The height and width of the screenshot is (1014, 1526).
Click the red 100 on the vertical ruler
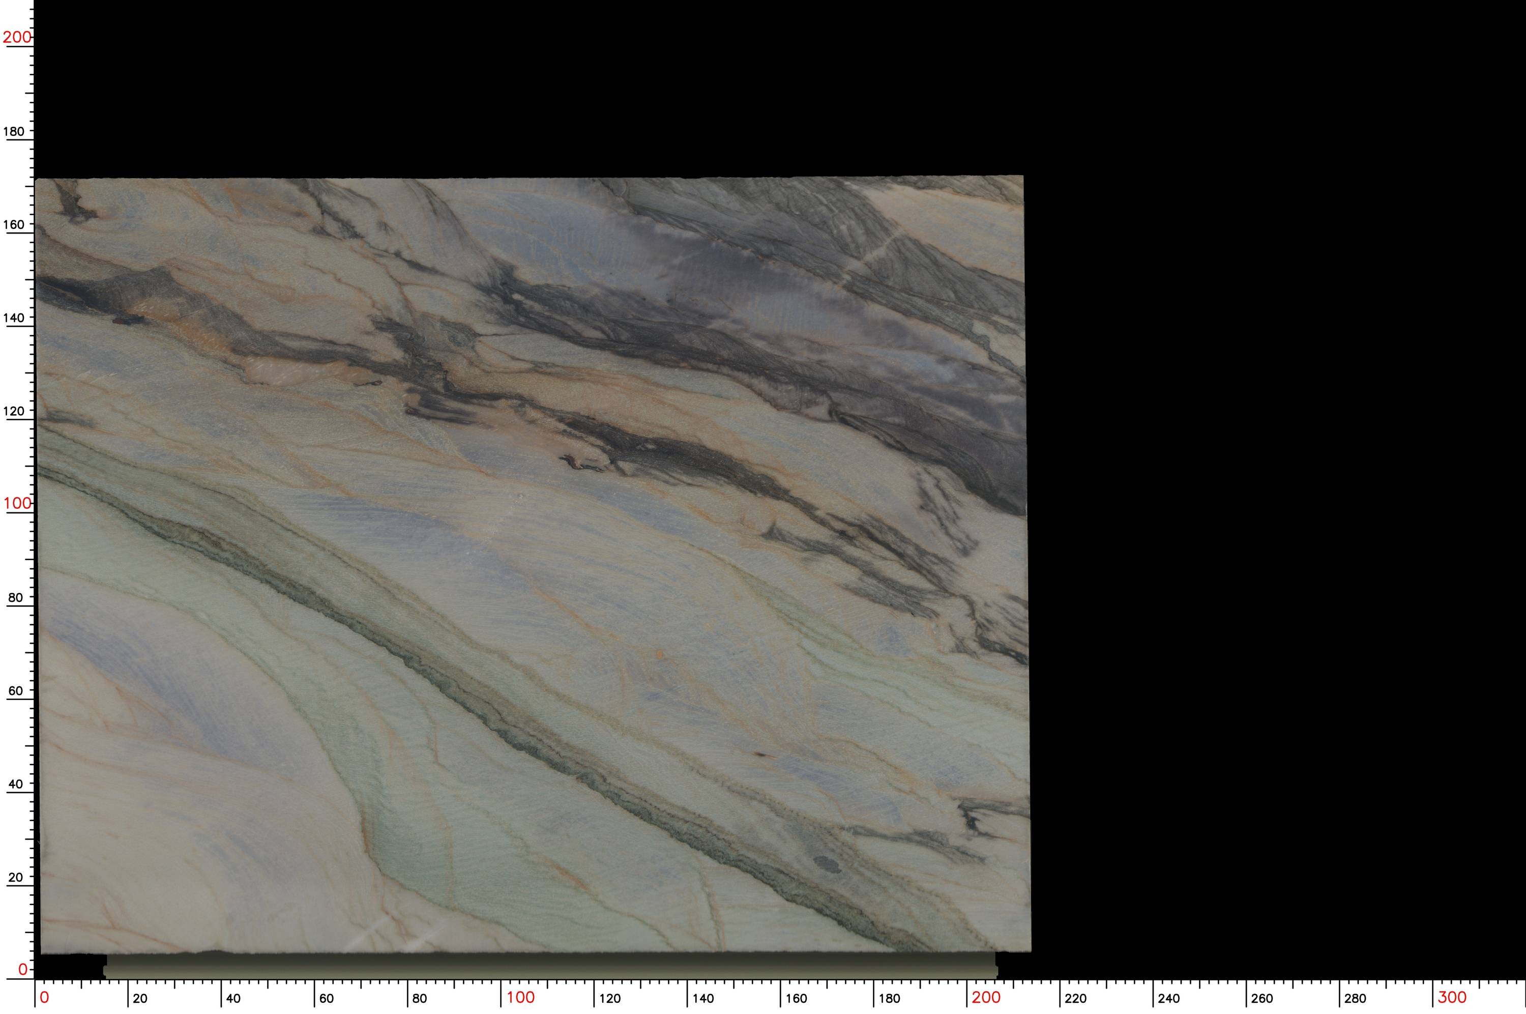click(x=17, y=503)
